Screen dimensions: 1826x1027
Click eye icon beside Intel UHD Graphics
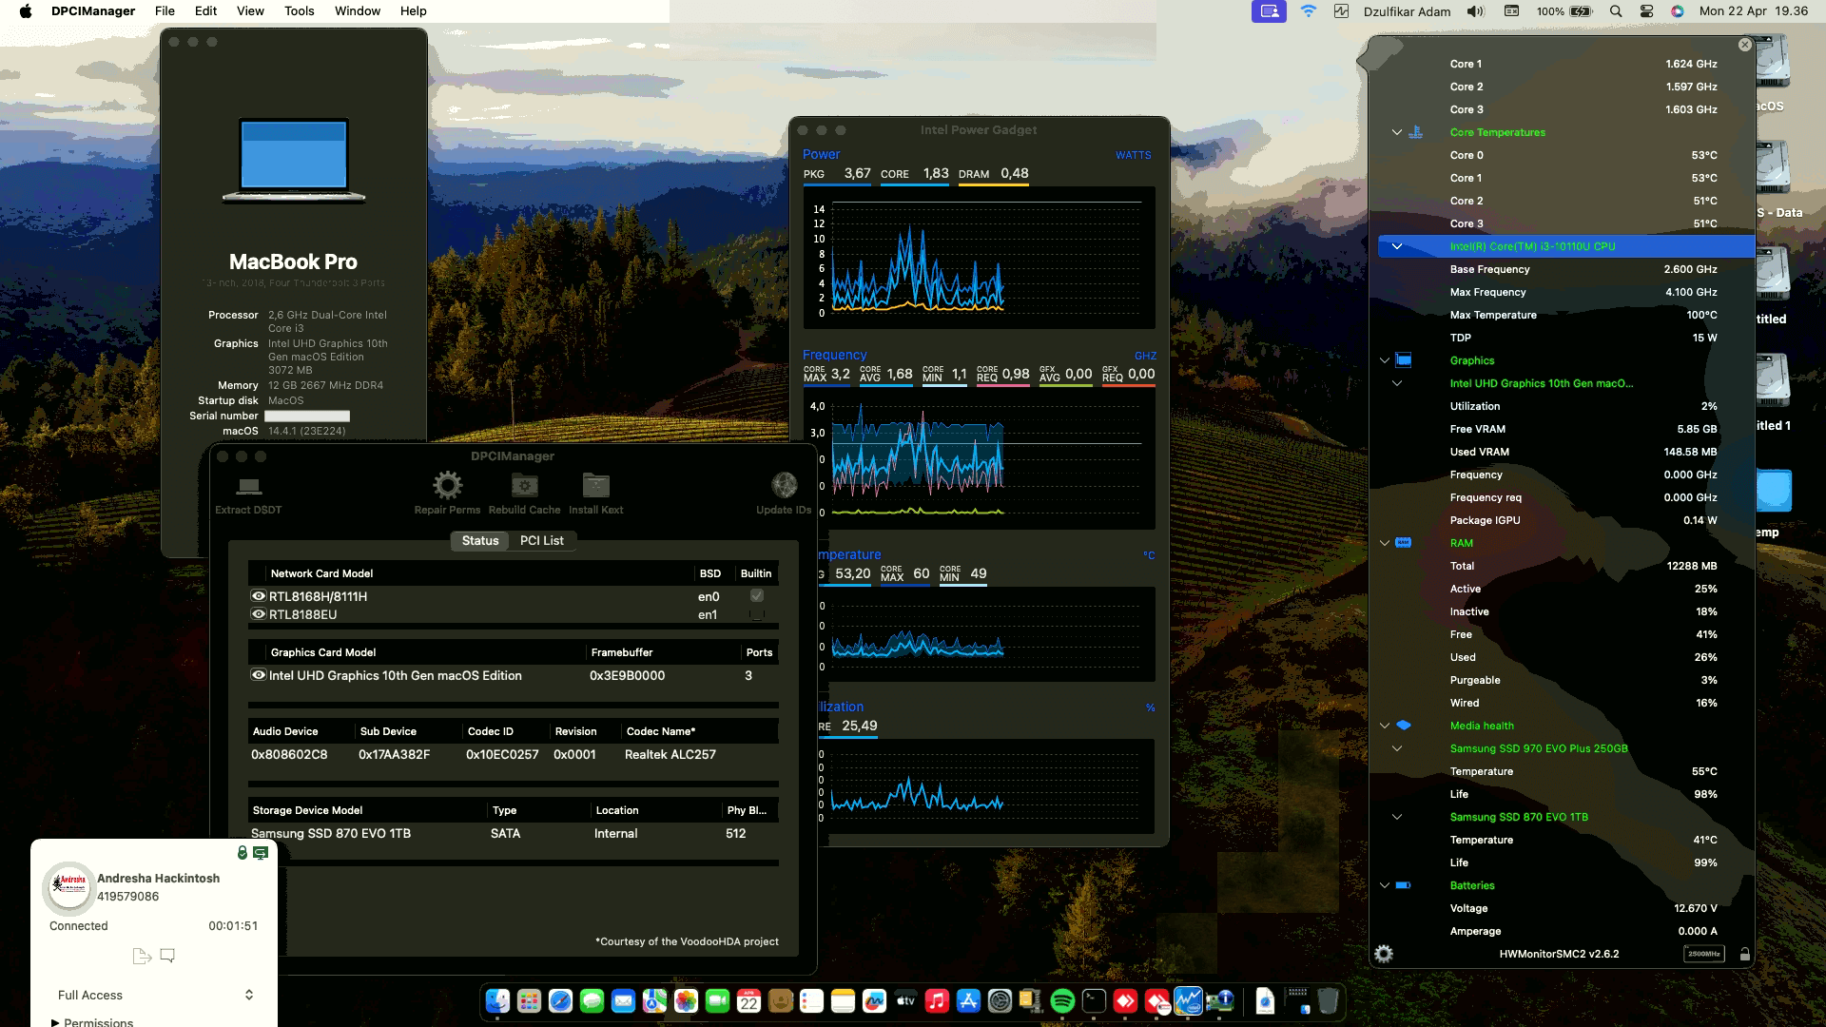pyautogui.click(x=258, y=675)
